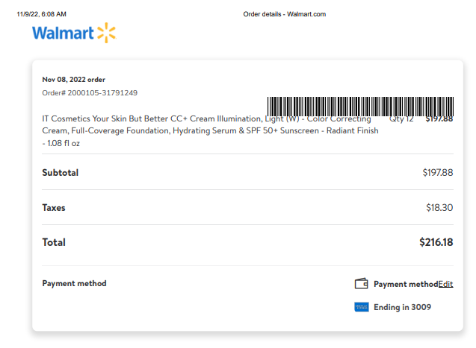Click the left Payment method section heading

point(75,283)
